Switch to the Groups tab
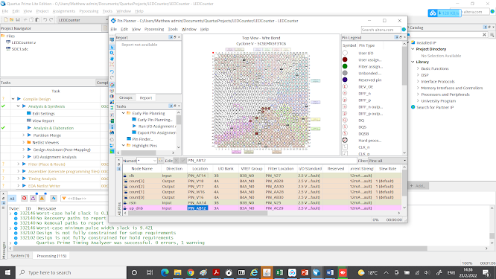This screenshot has width=496, height=279. [126, 97]
